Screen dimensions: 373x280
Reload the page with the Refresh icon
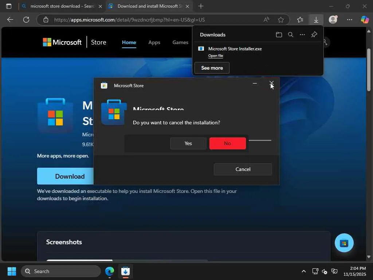pos(26,20)
